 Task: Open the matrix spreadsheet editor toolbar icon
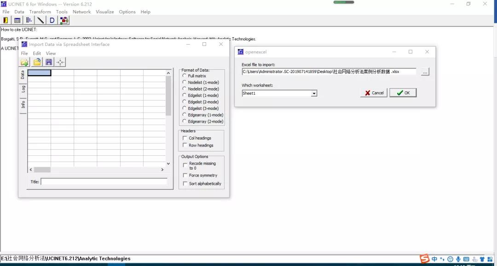(x=17, y=20)
